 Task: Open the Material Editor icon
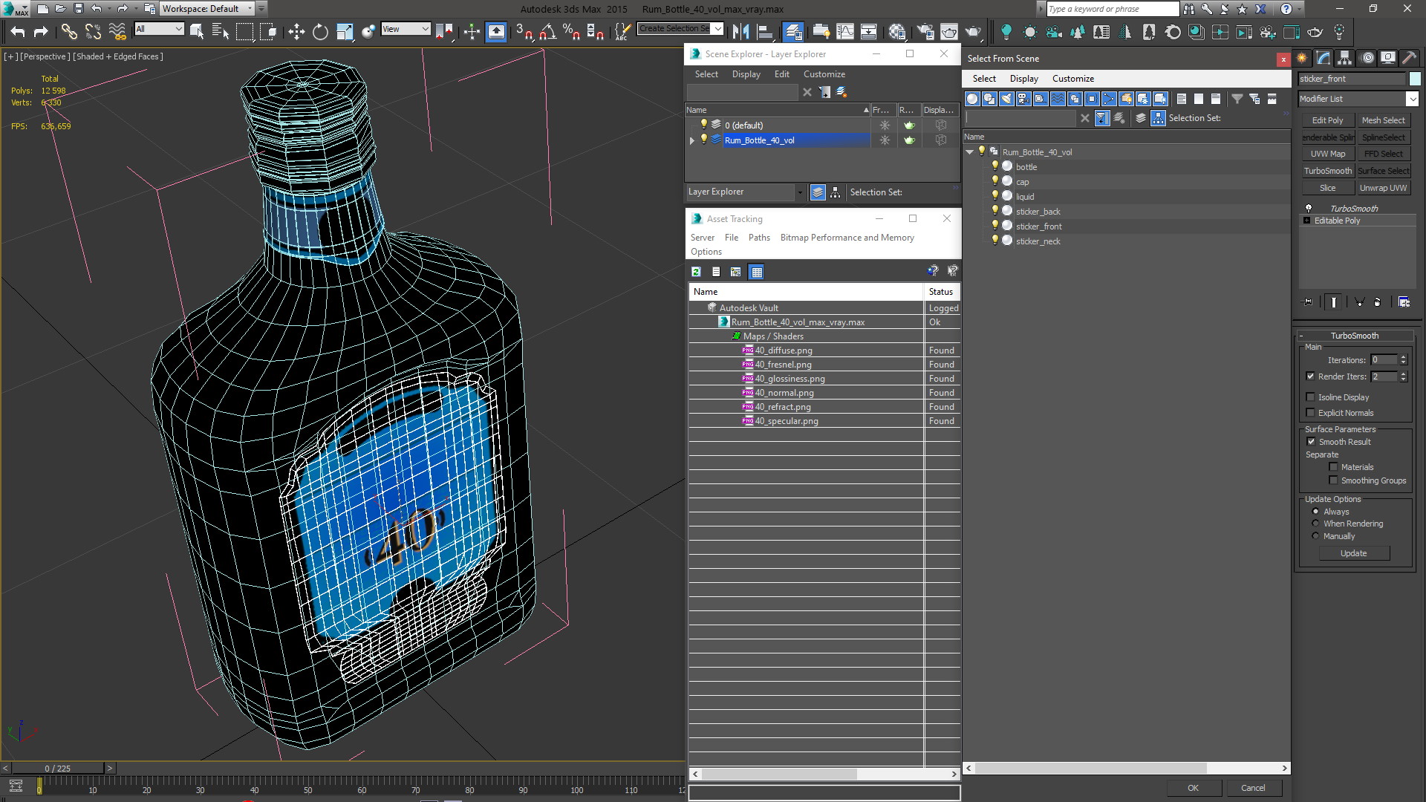coord(897,31)
